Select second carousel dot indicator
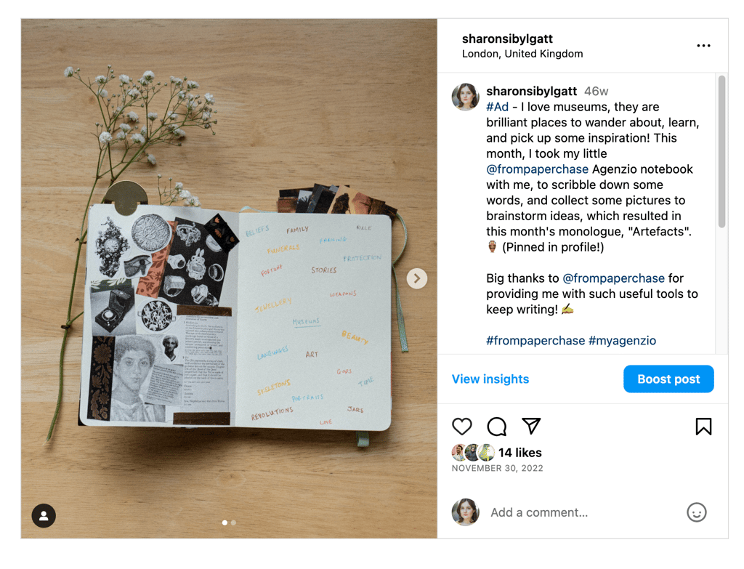744x569 pixels. tap(233, 522)
